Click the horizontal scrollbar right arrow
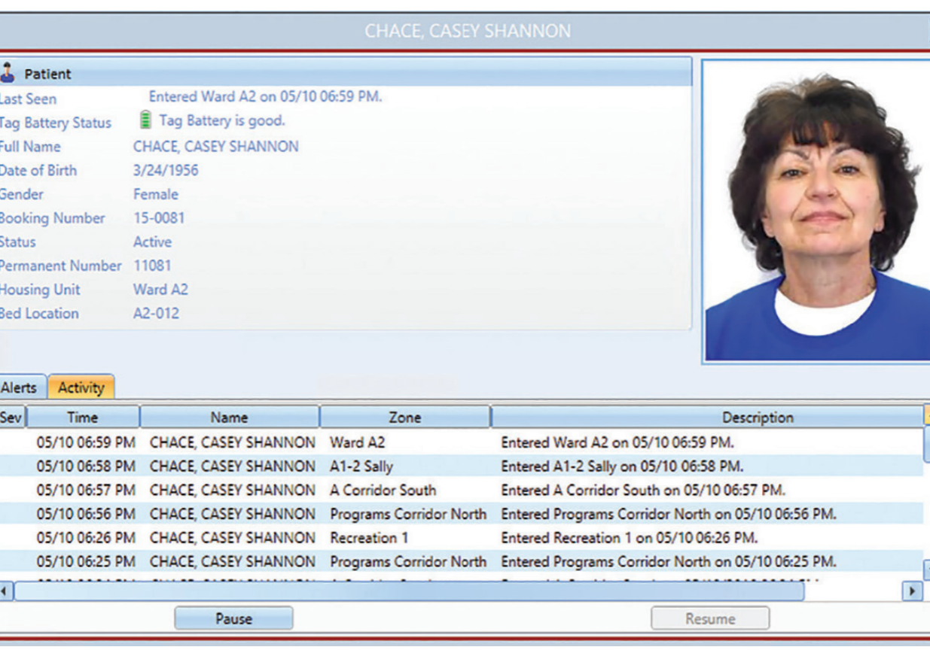The height and width of the screenshot is (650, 930). click(913, 591)
